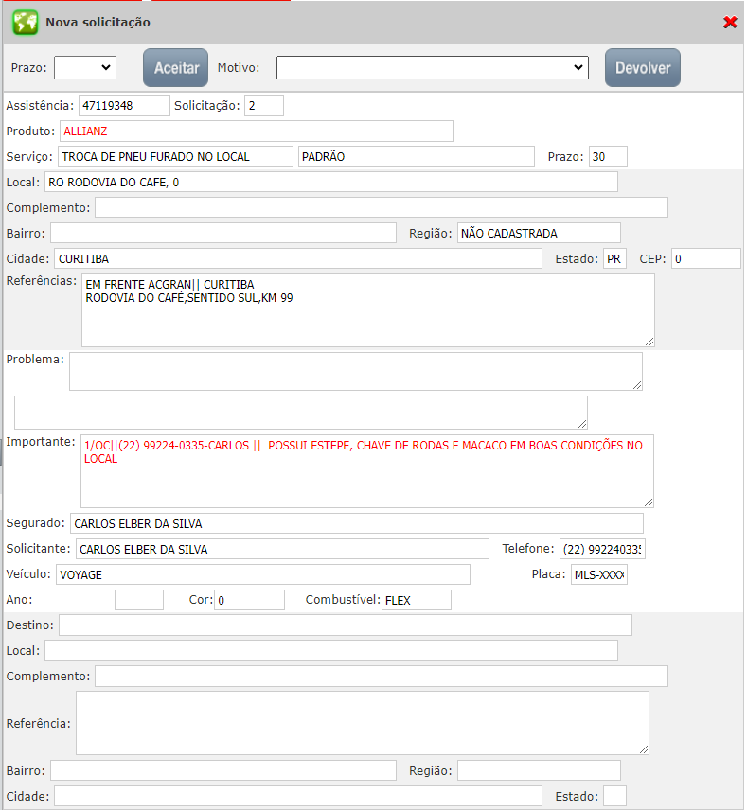This screenshot has height=810, width=747.
Task: Grab the Referências textarea resize handle
Action: pos(649,341)
